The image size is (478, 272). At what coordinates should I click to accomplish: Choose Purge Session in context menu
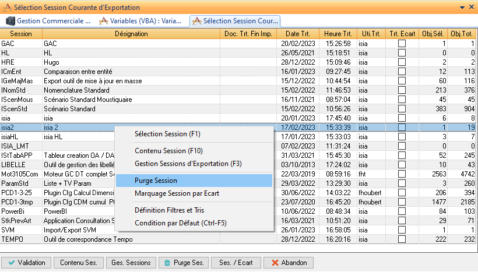click(156, 181)
